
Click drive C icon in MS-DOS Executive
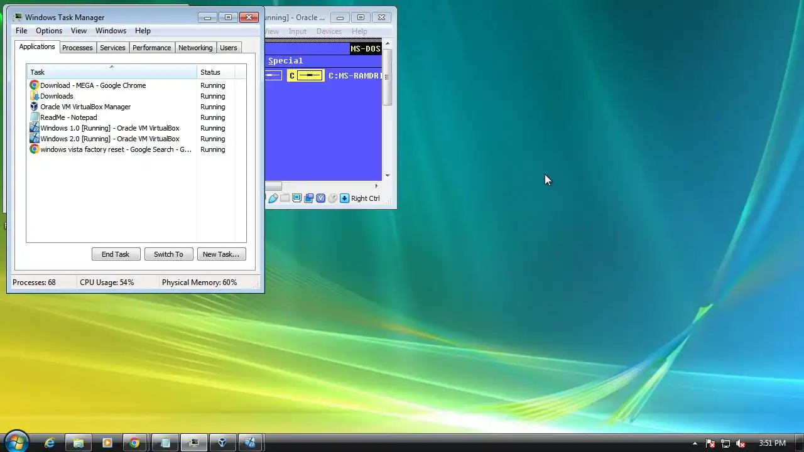coord(306,76)
